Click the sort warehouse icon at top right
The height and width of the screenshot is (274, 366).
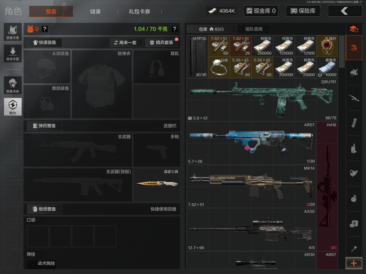tap(354, 29)
